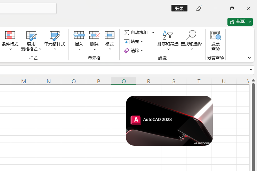Open the Format (格式) dropdown arrow
The width and height of the screenshot is (257, 171).
(110, 49)
